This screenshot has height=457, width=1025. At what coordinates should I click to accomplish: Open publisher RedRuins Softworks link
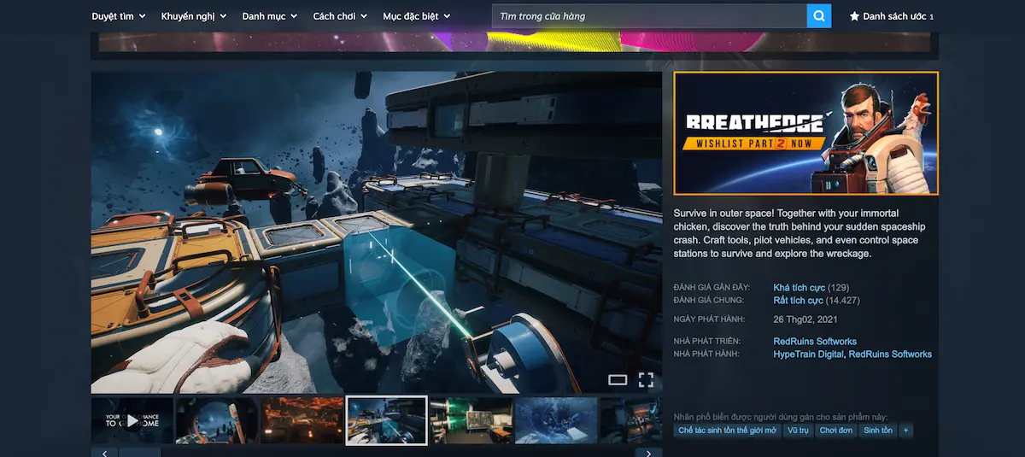point(890,354)
